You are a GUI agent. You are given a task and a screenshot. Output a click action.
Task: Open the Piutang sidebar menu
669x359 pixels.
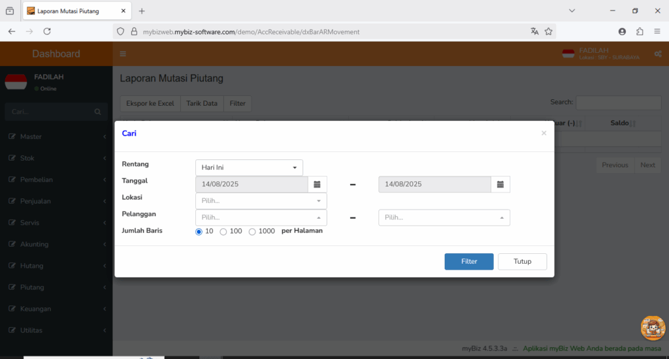56,287
